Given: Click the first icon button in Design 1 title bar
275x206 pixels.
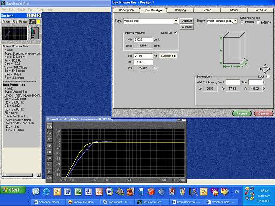Looking at the screenshot, I should [x=30, y=16].
